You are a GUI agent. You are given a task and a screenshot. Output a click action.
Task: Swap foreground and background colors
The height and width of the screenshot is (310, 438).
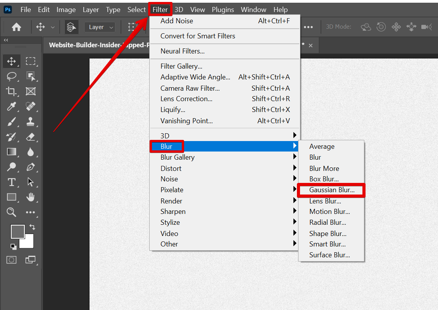32,227
